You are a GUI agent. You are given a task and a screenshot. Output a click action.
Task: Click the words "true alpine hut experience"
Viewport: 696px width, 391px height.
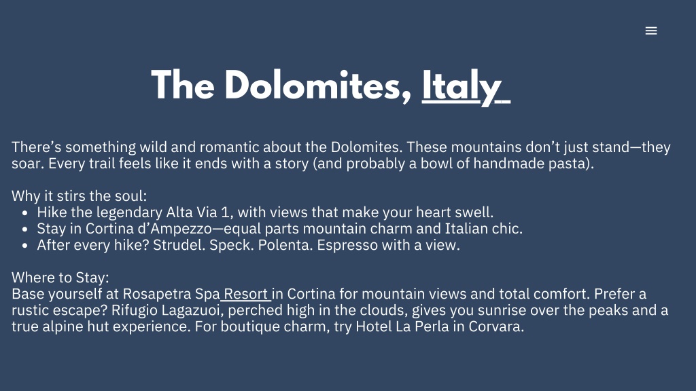101,327
